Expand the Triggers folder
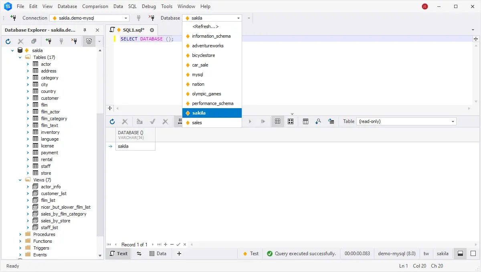 (x=20, y=248)
